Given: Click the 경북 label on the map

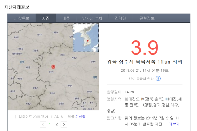Looking at the screenshot, I should tap(95, 77).
